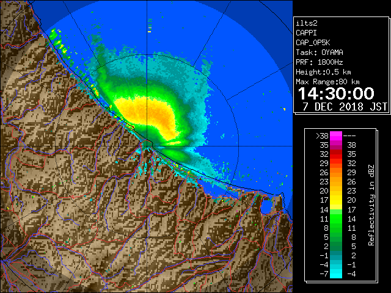The width and height of the screenshot is (391, 293).
Task: Click the '-7' legend scale label
Action: click(324, 273)
